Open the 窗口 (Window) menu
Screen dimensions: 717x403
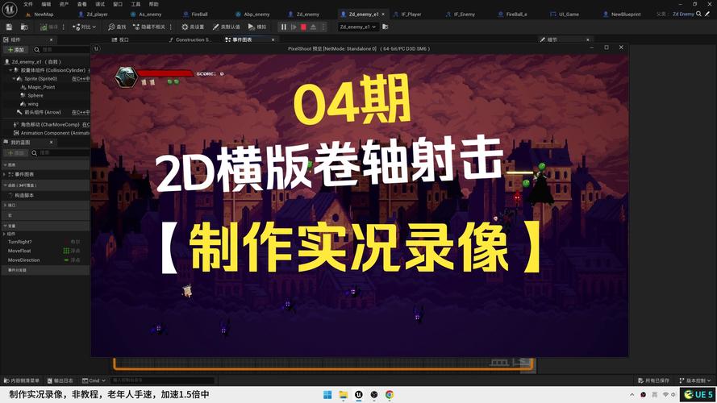click(x=118, y=4)
